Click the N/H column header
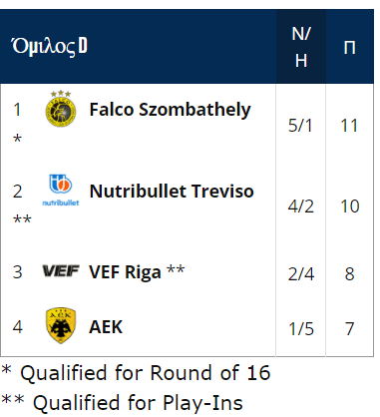This screenshot has height=417, width=380. [x=301, y=47]
